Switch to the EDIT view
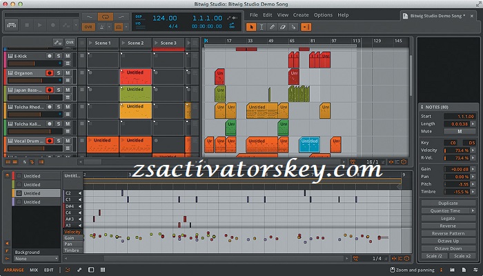 (49, 270)
